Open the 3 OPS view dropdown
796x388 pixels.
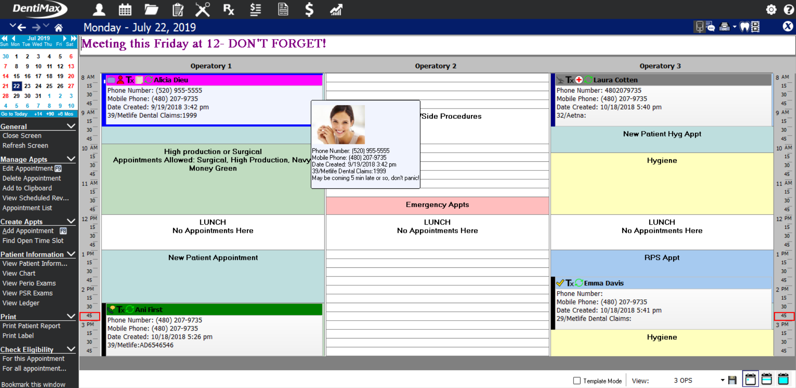[x=722, y=380]
